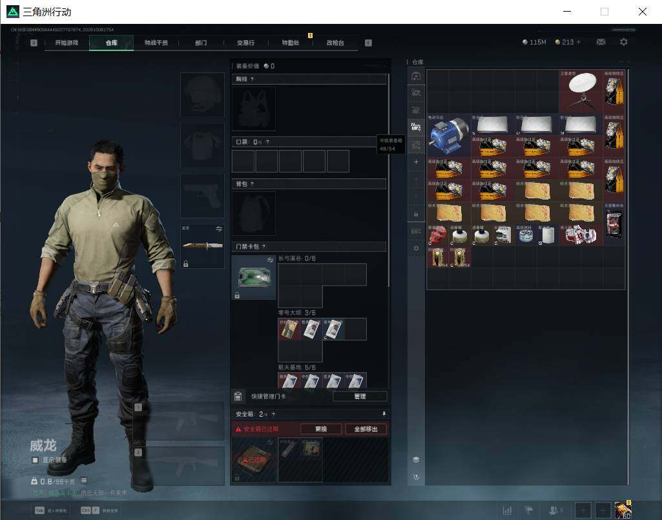Toggle the pin icon on 安全箱 header

point(384,413)
